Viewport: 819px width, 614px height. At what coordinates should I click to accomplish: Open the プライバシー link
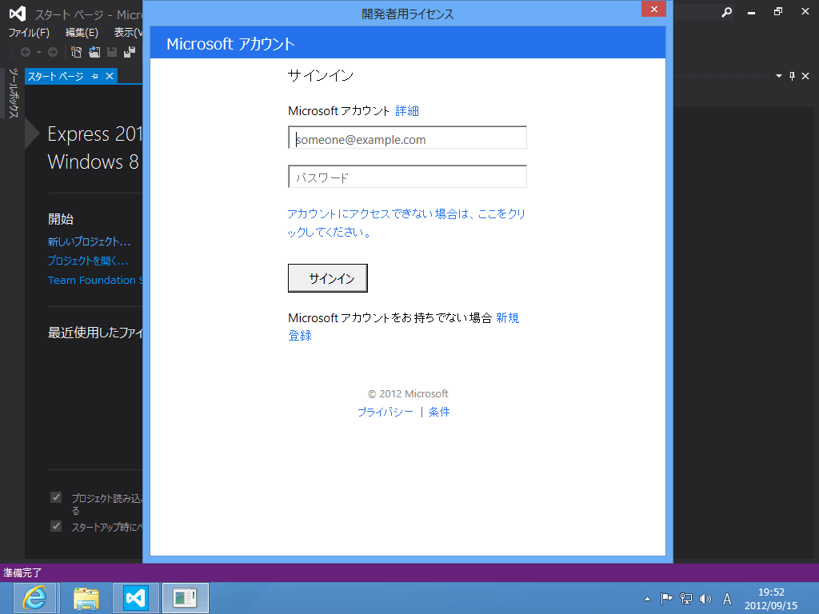pyautogui.click(x=386, y=412)
